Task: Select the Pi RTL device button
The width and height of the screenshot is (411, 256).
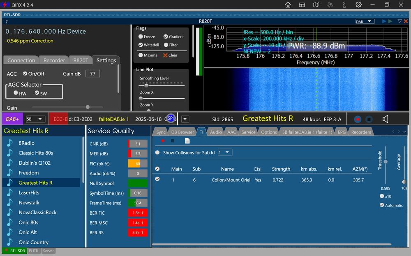Action: click(34, 251)
